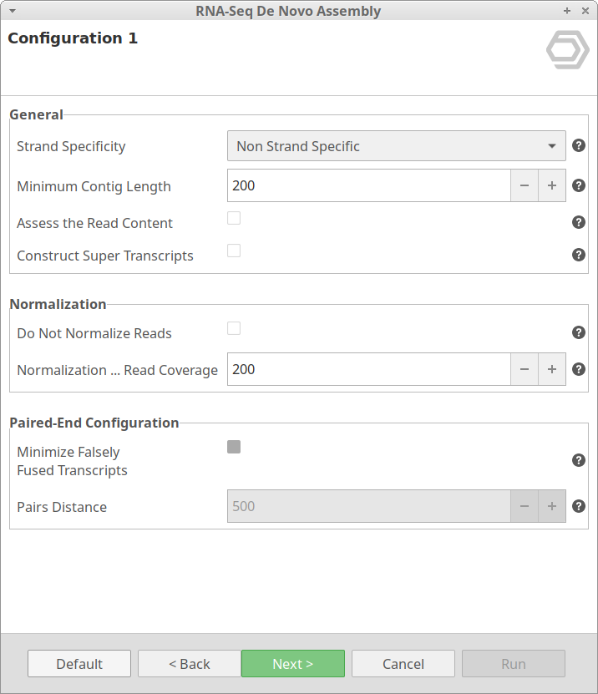The image size is (598, 694).
Task: Open help for Assess the Read Content
Action: click(x=579, y=223)
